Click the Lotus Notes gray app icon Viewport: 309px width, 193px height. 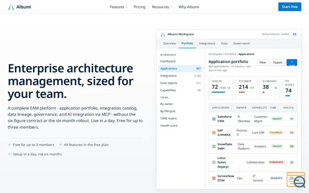coord(214,163)
